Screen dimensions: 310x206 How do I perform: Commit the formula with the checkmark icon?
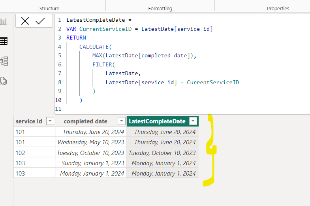coord(40,21)
